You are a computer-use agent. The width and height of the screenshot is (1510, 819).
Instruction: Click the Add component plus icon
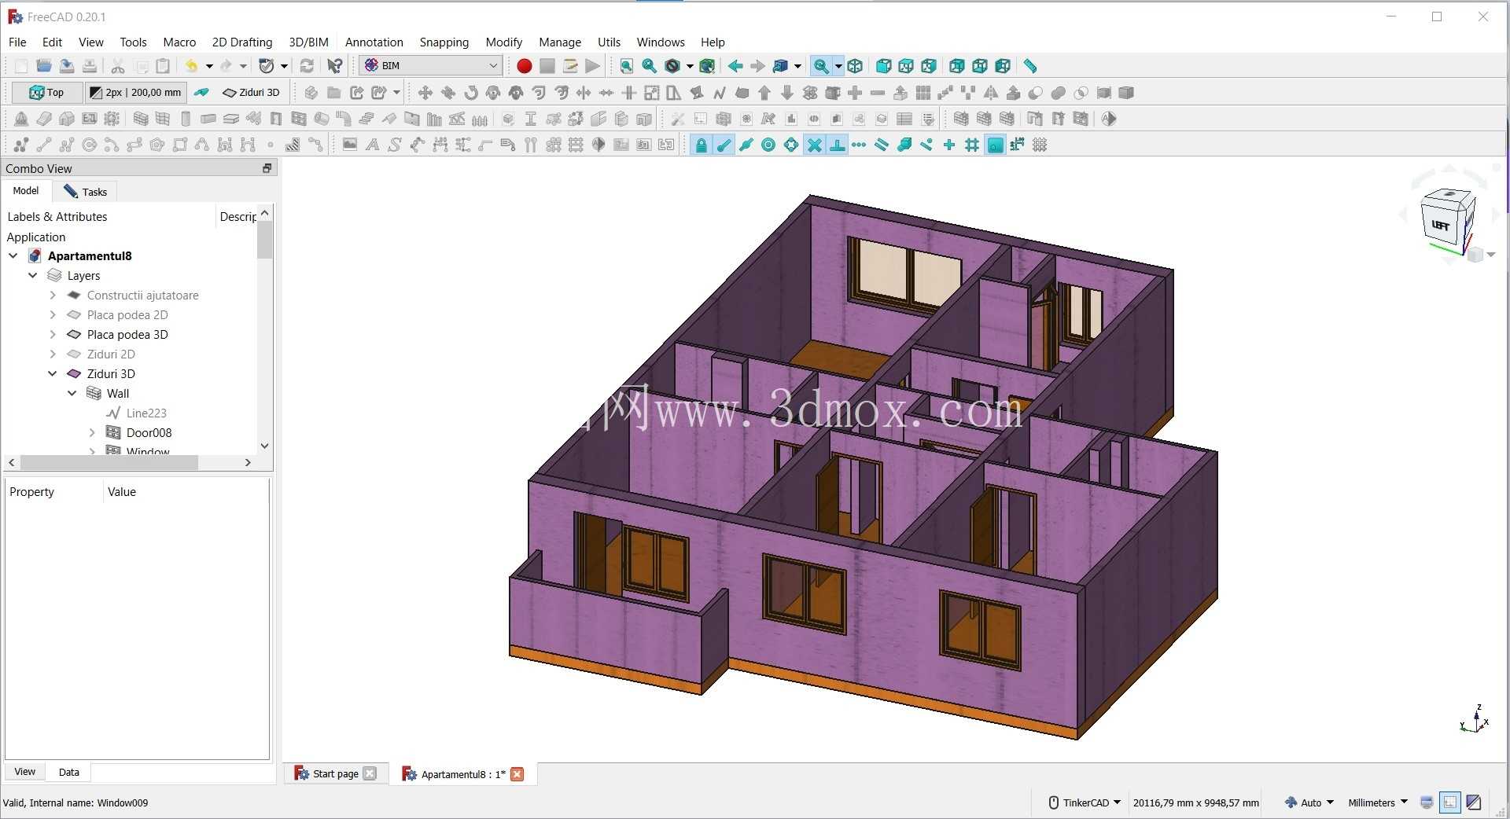855,93
